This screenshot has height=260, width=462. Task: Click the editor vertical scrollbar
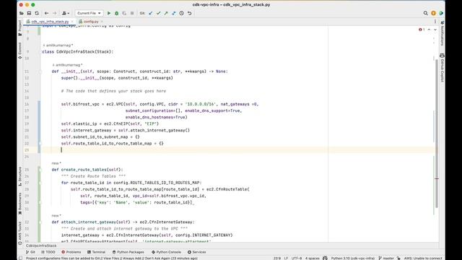pos(437,133)
